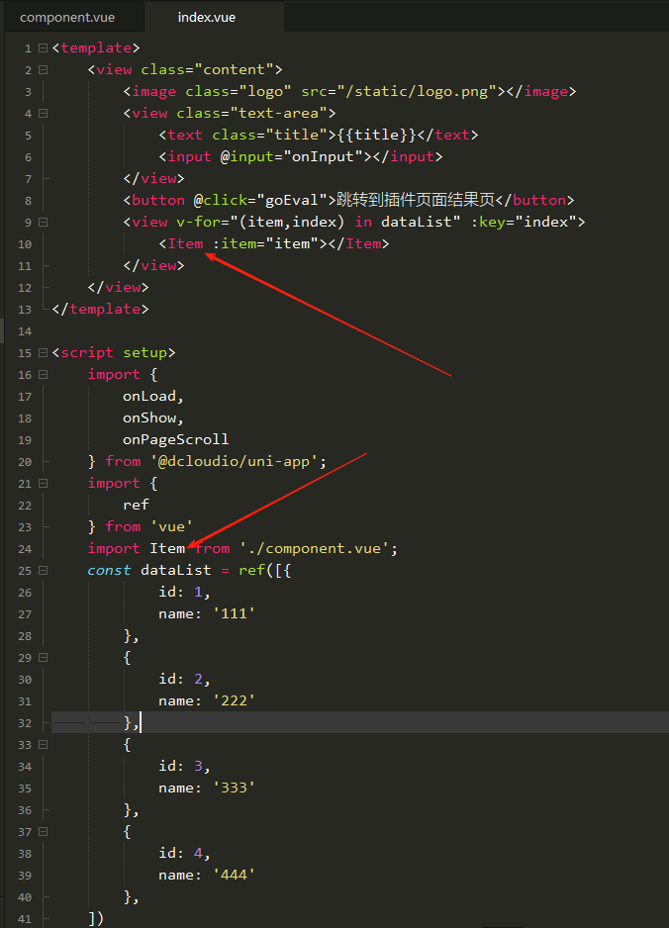Screen dimensions: 669x928
Task: Click the onPageScroll import name
Action: coord(176,439)
